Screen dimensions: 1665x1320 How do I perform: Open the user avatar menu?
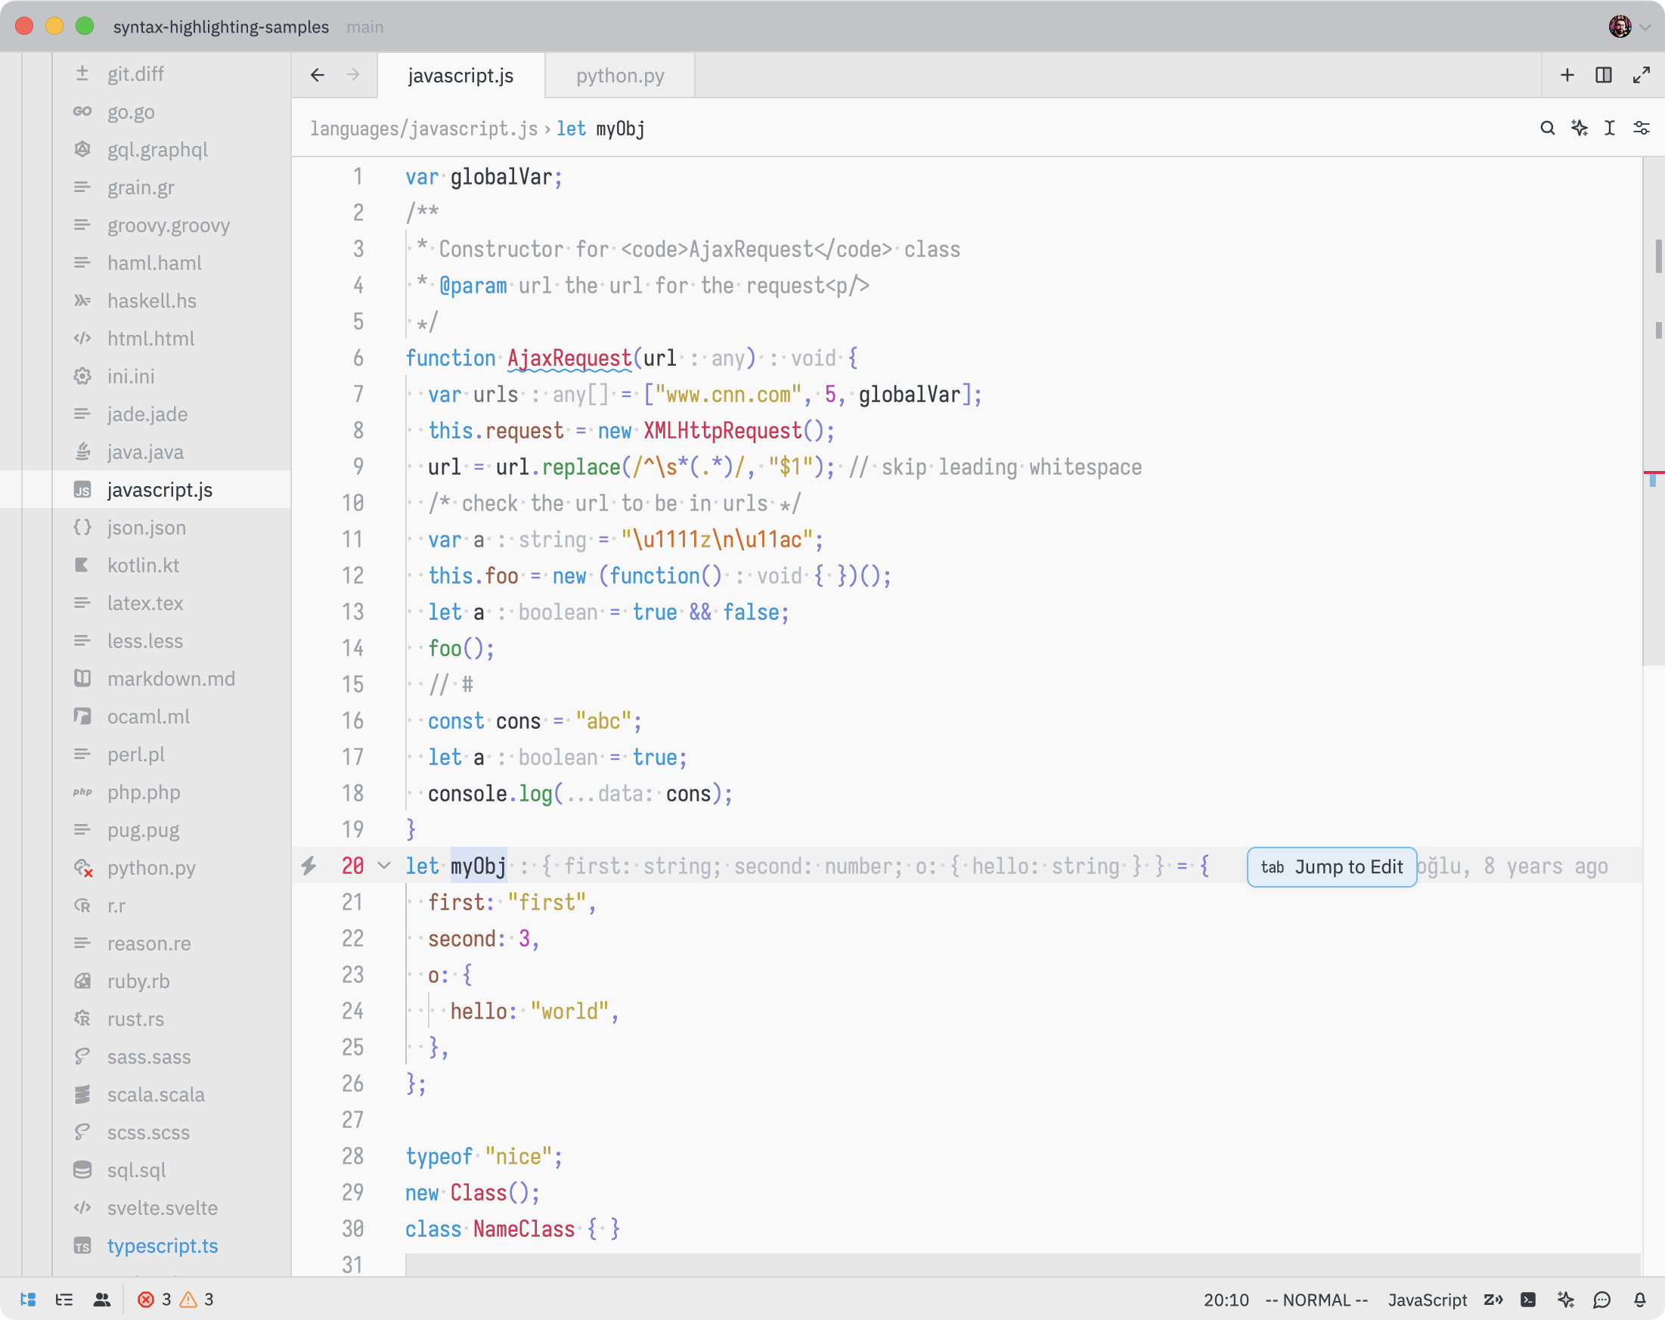tap(1629, 26)
